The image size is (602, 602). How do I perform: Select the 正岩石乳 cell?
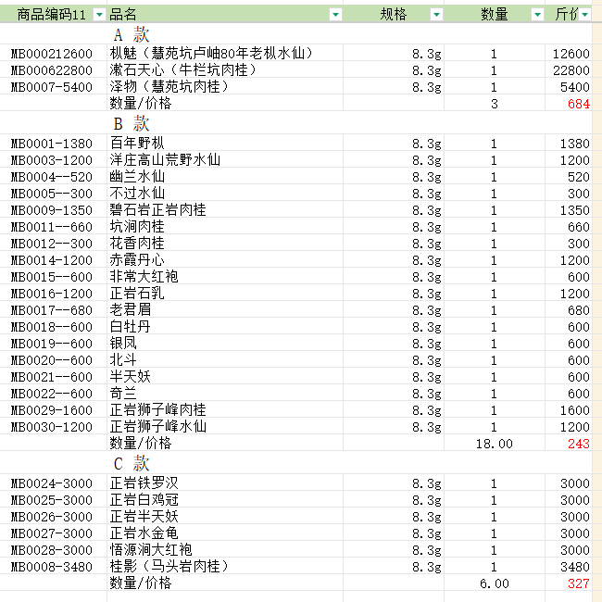pyautogui.click(x=225, y=294)
